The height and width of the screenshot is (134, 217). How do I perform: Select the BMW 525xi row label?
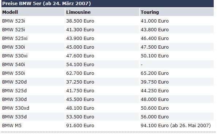[15, 38]
